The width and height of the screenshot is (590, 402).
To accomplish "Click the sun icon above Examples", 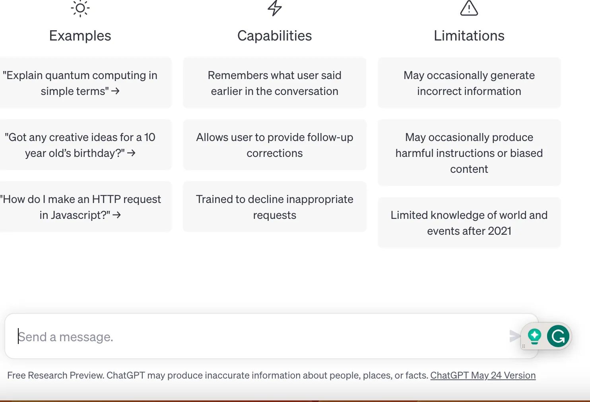I will pos(80,8).
